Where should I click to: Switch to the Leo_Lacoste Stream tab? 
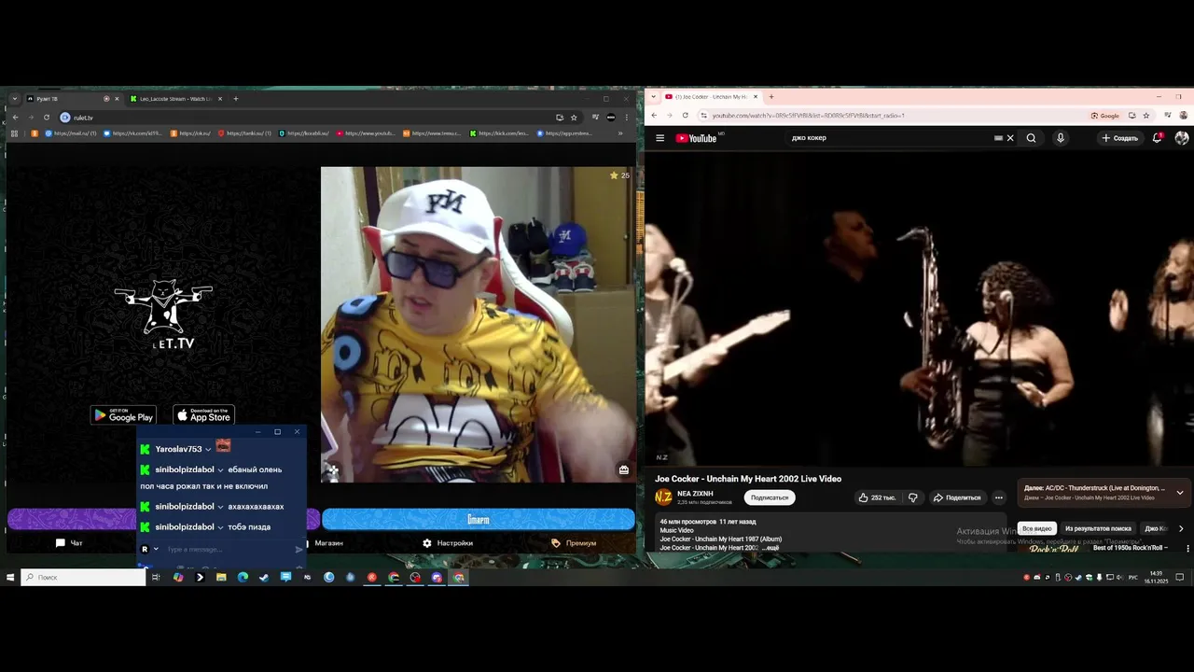(175, 99)
